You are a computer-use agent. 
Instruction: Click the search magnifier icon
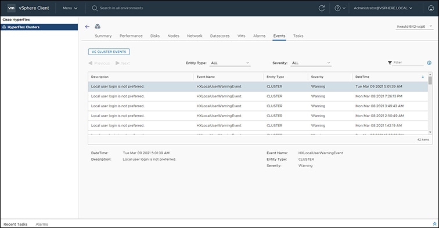(95, 8)
